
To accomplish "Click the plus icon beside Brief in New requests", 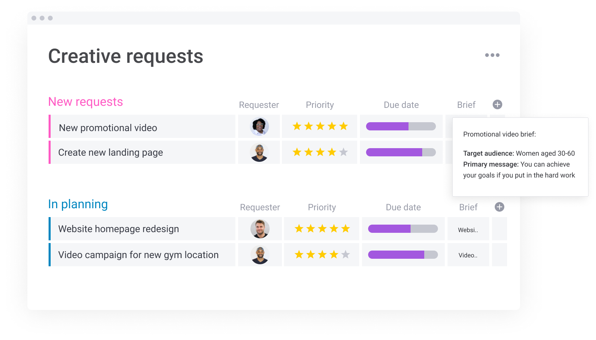I will pyautogui.click(x=497, y=105).
